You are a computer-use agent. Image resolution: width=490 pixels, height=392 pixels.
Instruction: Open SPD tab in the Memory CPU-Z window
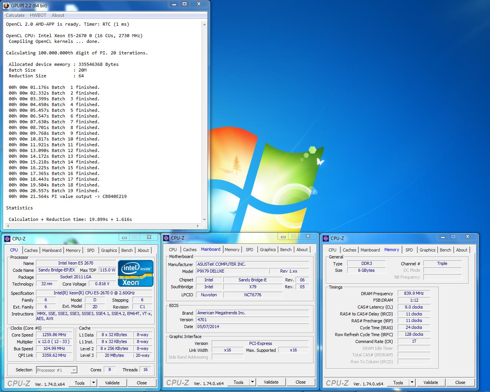coord(409,250)
